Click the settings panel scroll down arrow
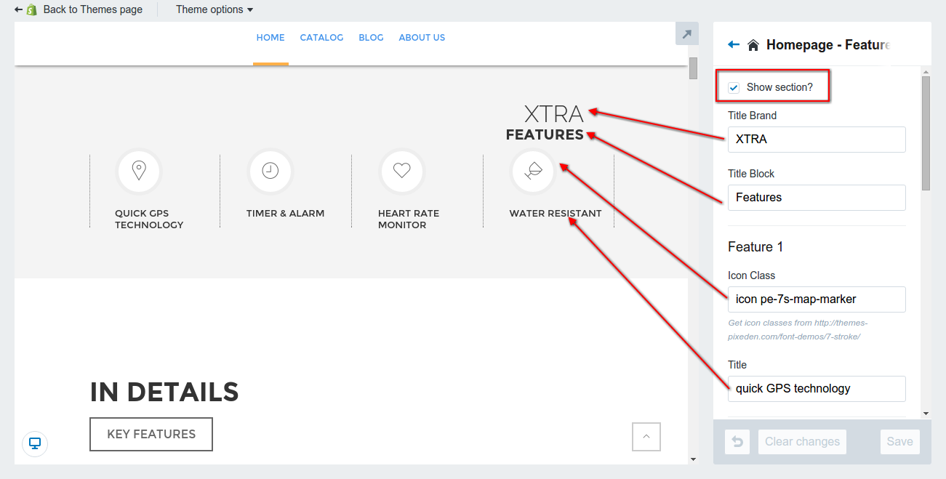946x479 pixels. [x=926, y=414]
